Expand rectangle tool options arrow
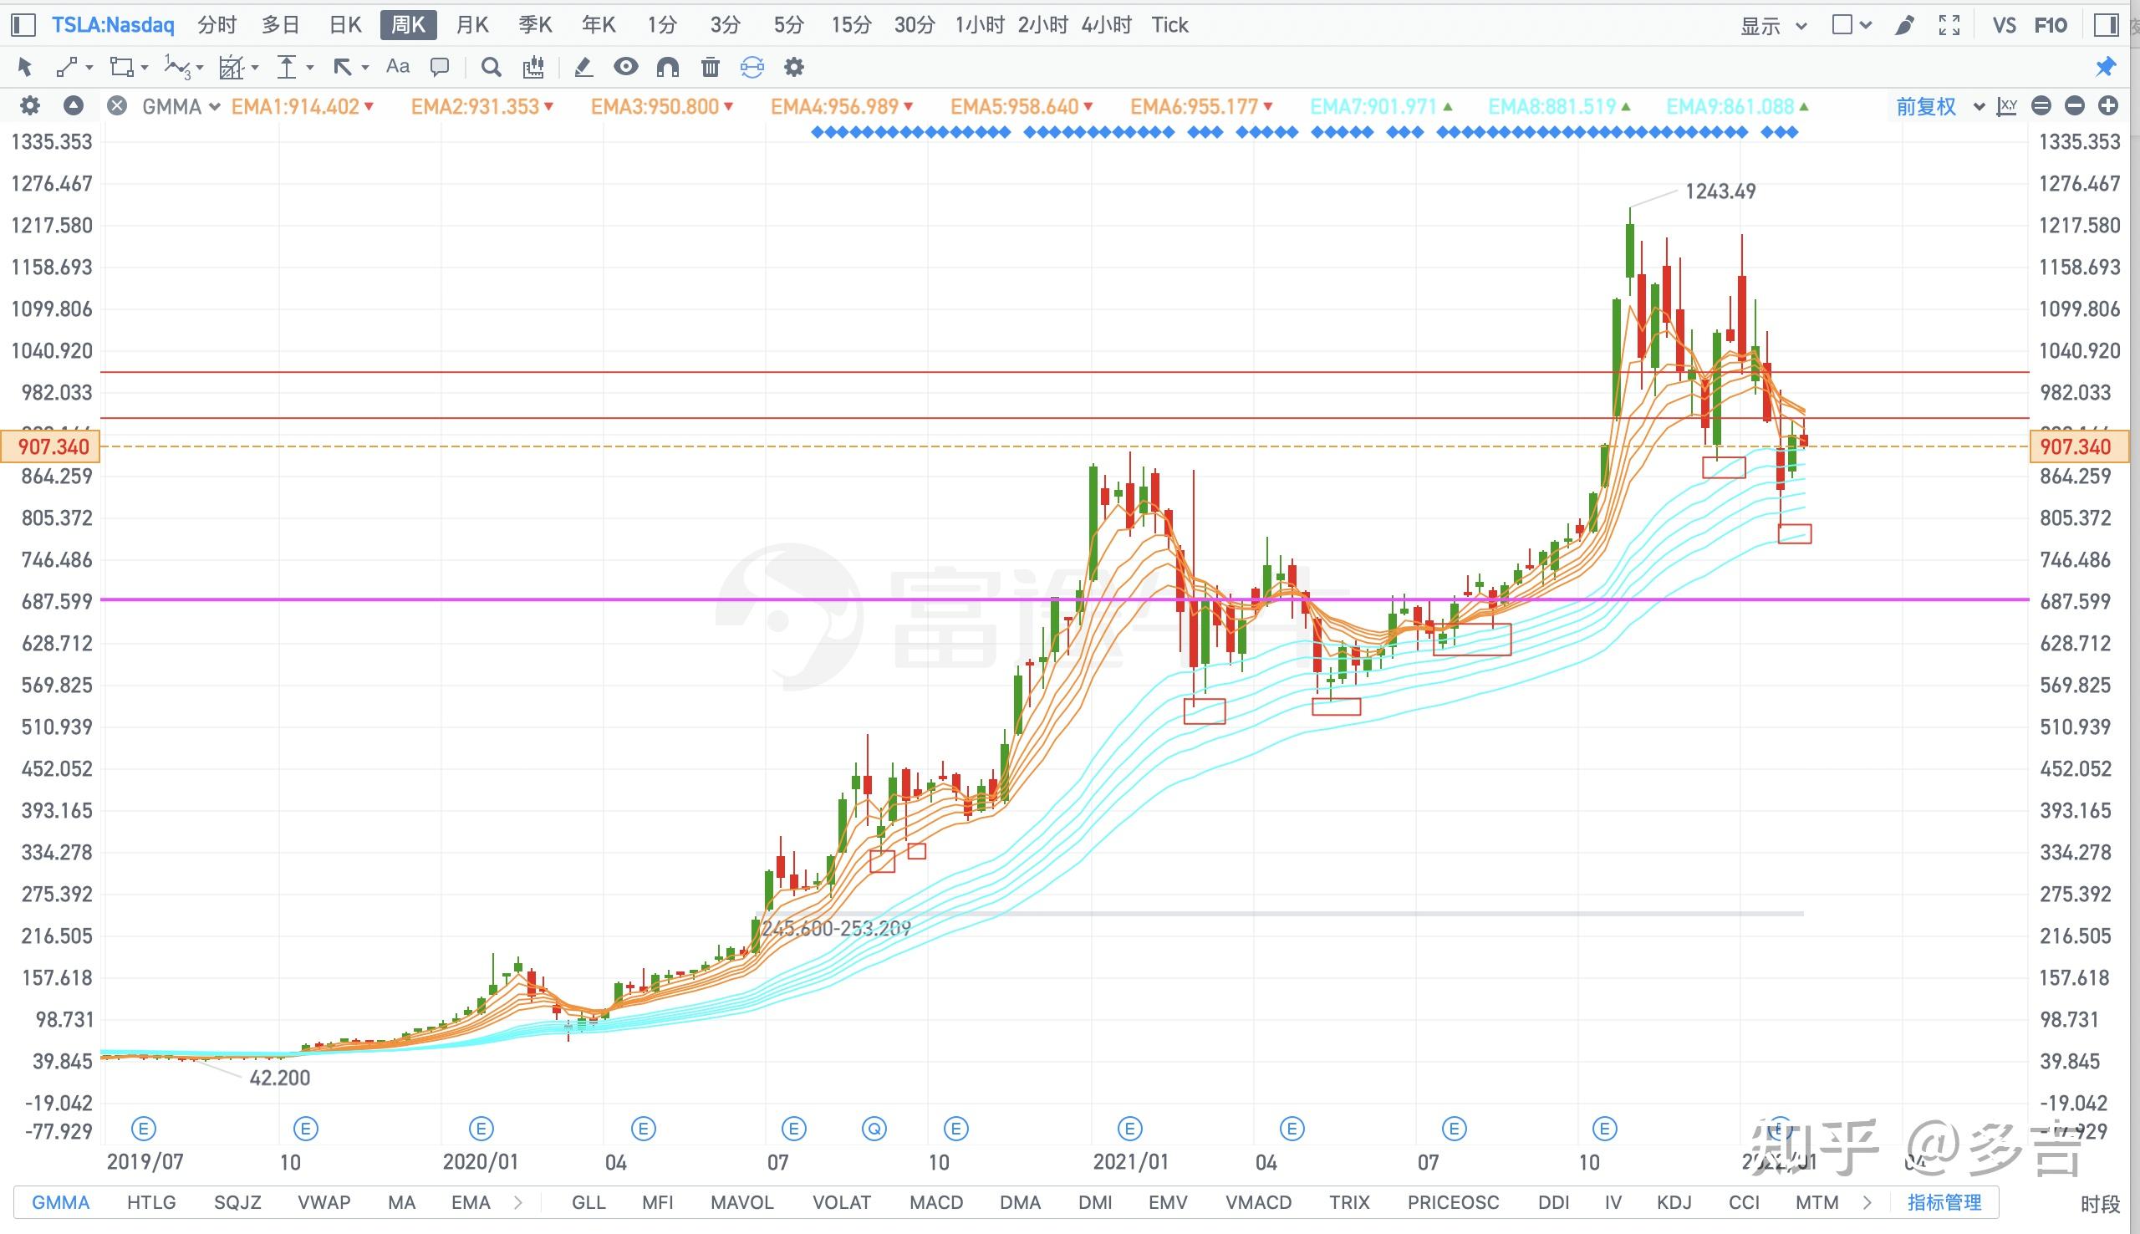 coord(145,67)
